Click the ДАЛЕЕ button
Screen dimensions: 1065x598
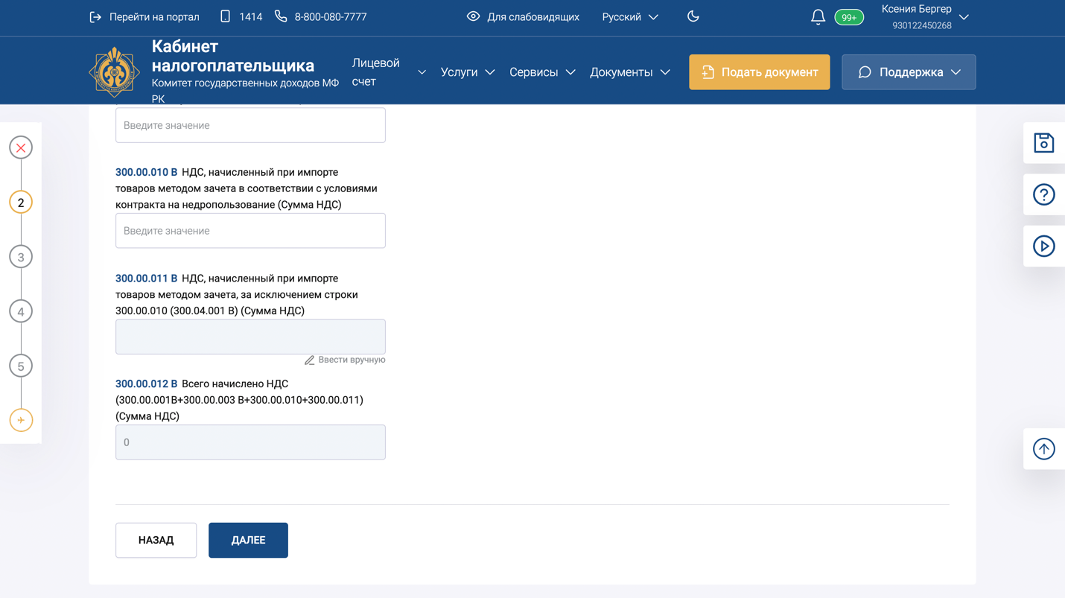click(248, 540)
